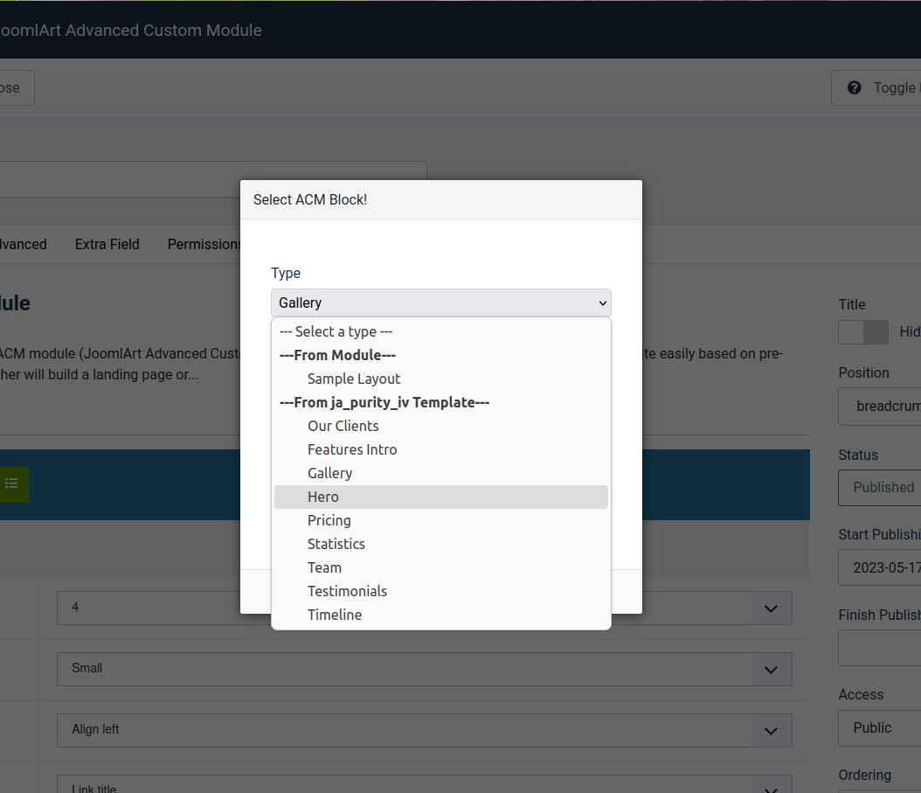Toggle the Title show/hide switch

862,332
